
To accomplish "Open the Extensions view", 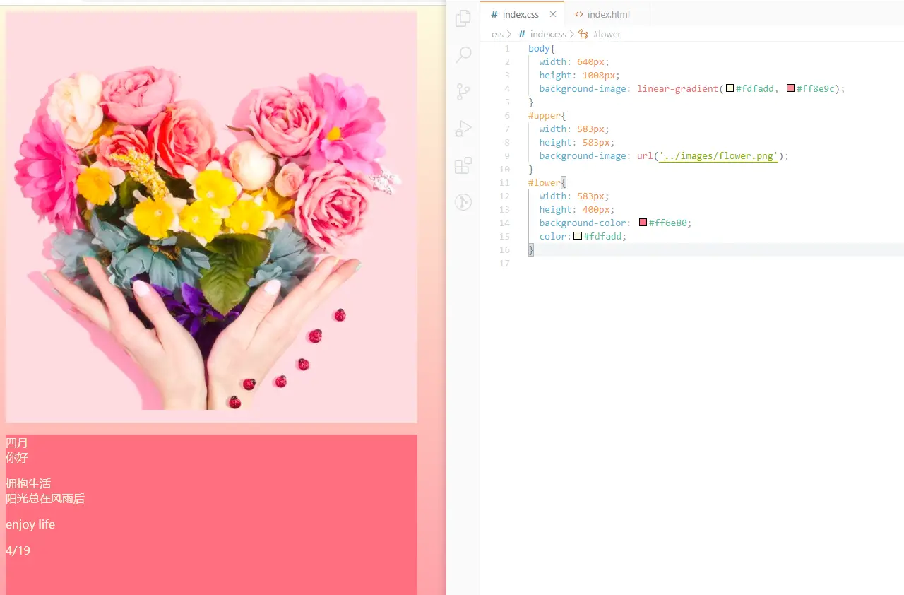I will click(x=463, y=165).
